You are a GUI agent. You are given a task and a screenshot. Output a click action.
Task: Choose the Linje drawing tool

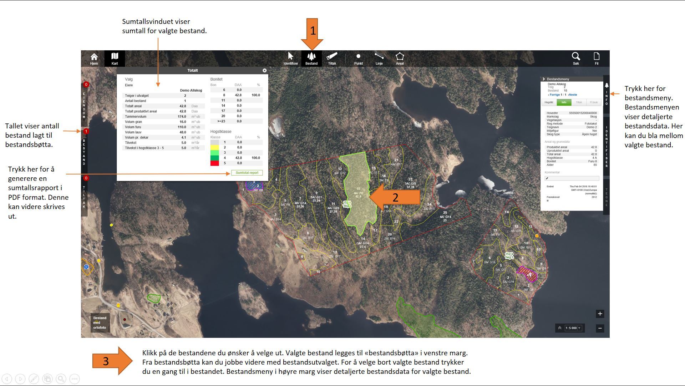coord(379,59)
